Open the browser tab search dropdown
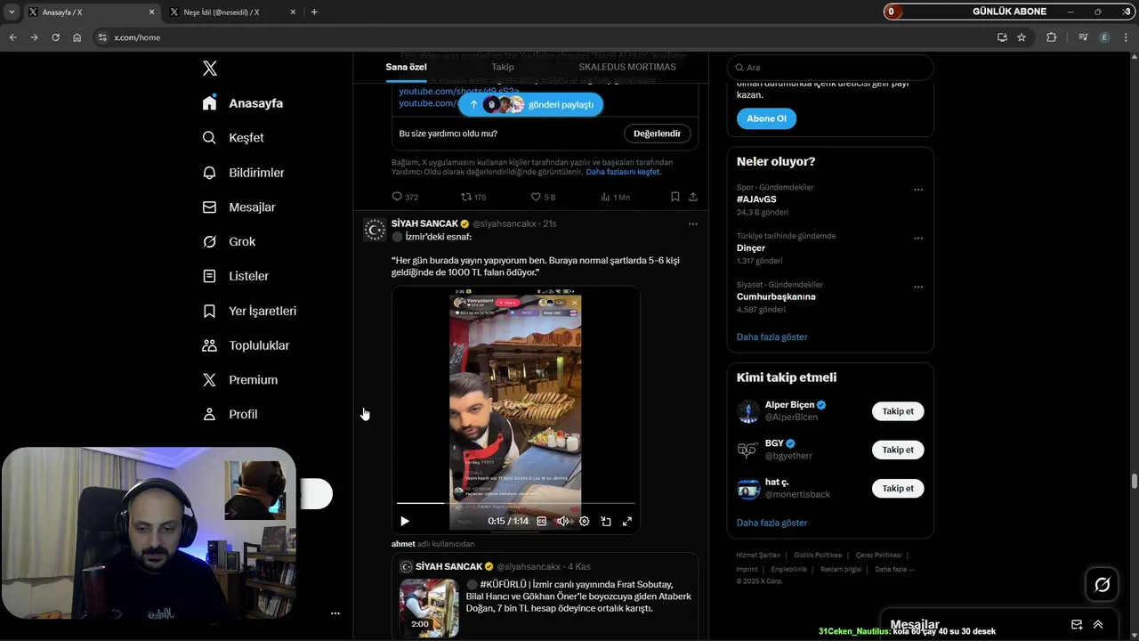The width and height of the screenshot is (1139, 641). coord(12,12)
